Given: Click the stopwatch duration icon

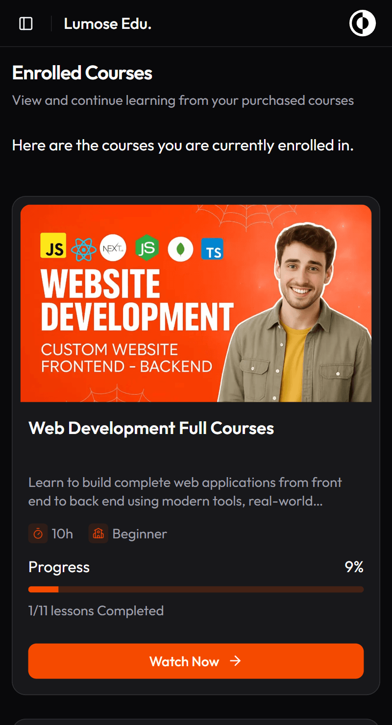Looking at the screenshot, I should 38,533.
